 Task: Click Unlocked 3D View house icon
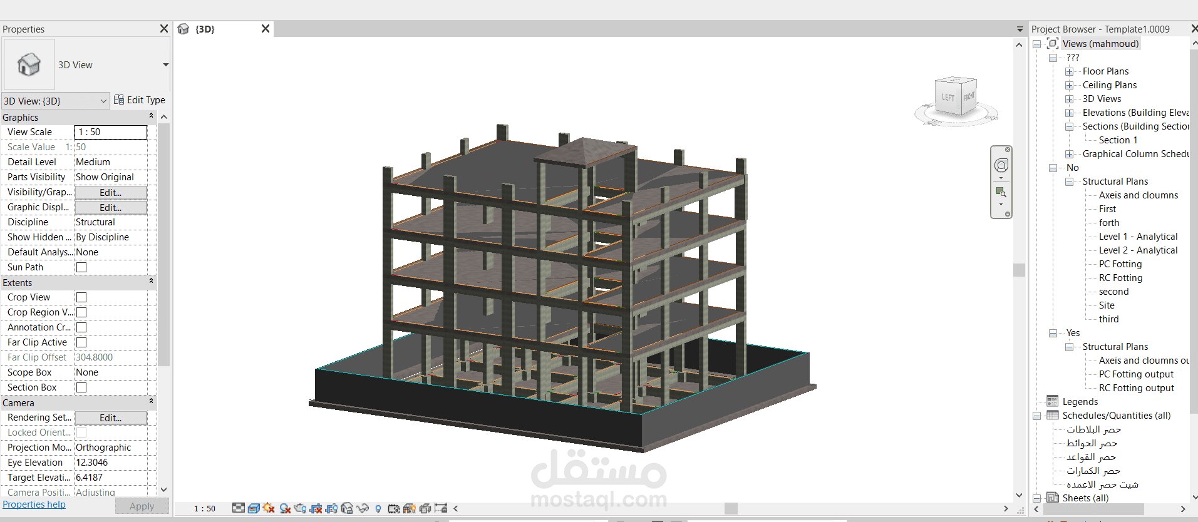347,508
